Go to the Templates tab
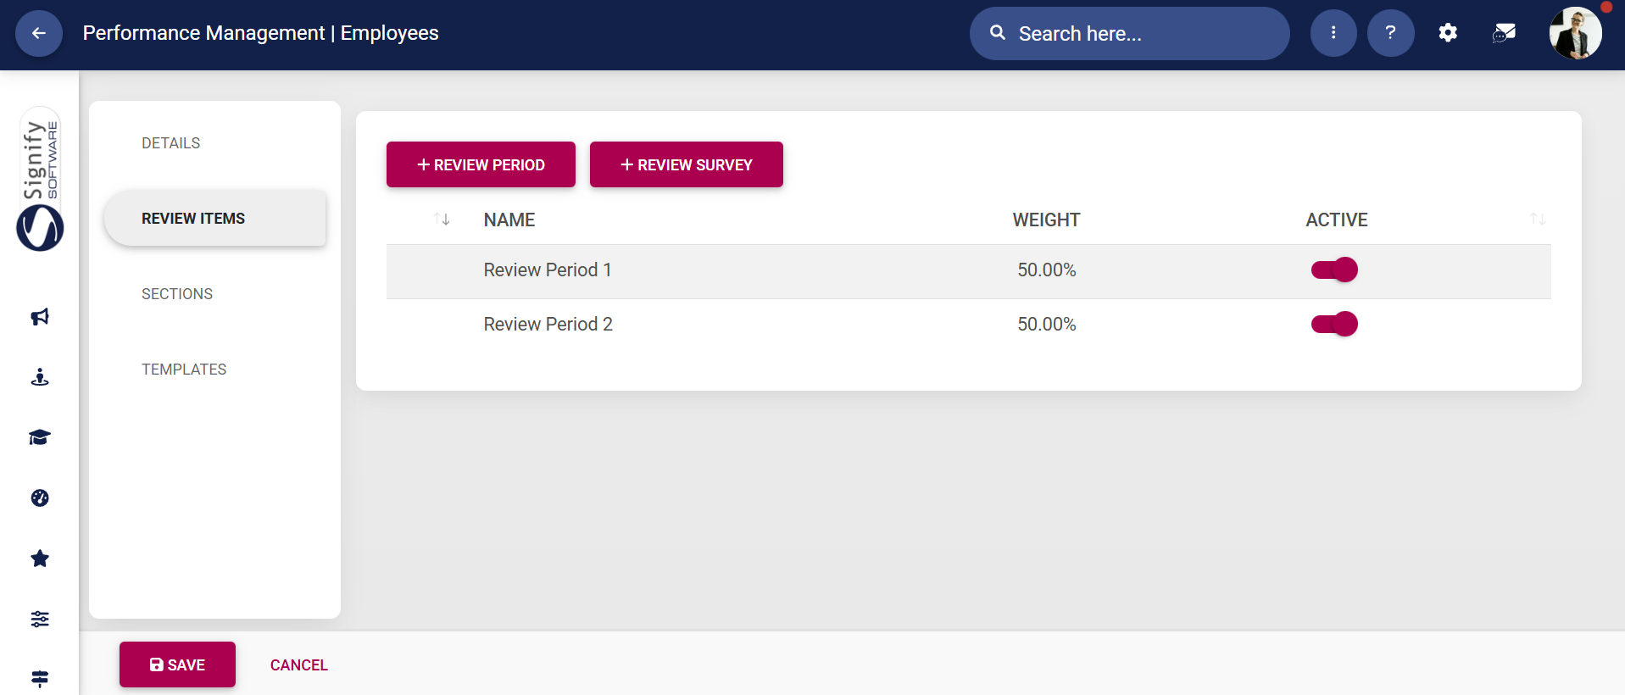This screenshot has height=695, width=1625. click(184, 370)
